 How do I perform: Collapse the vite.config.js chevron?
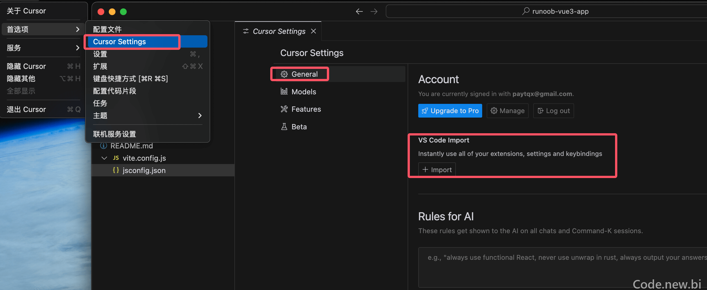pyautogui.click(x=104, y=158)
